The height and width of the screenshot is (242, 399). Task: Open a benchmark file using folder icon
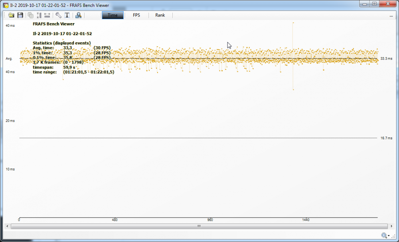11,15
